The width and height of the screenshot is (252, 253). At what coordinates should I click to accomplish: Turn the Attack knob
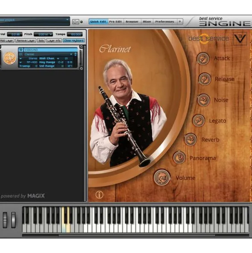203,58
